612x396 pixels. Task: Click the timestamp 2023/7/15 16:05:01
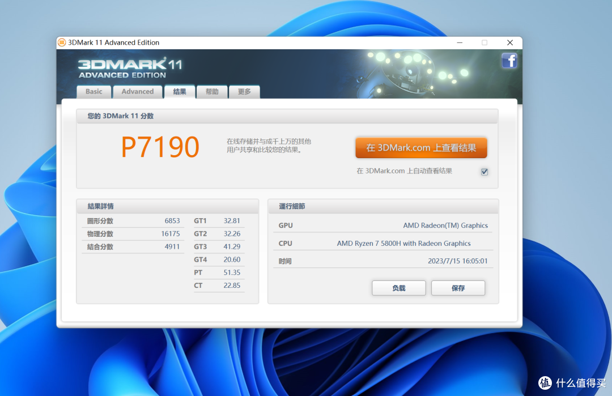pos(458,261)
